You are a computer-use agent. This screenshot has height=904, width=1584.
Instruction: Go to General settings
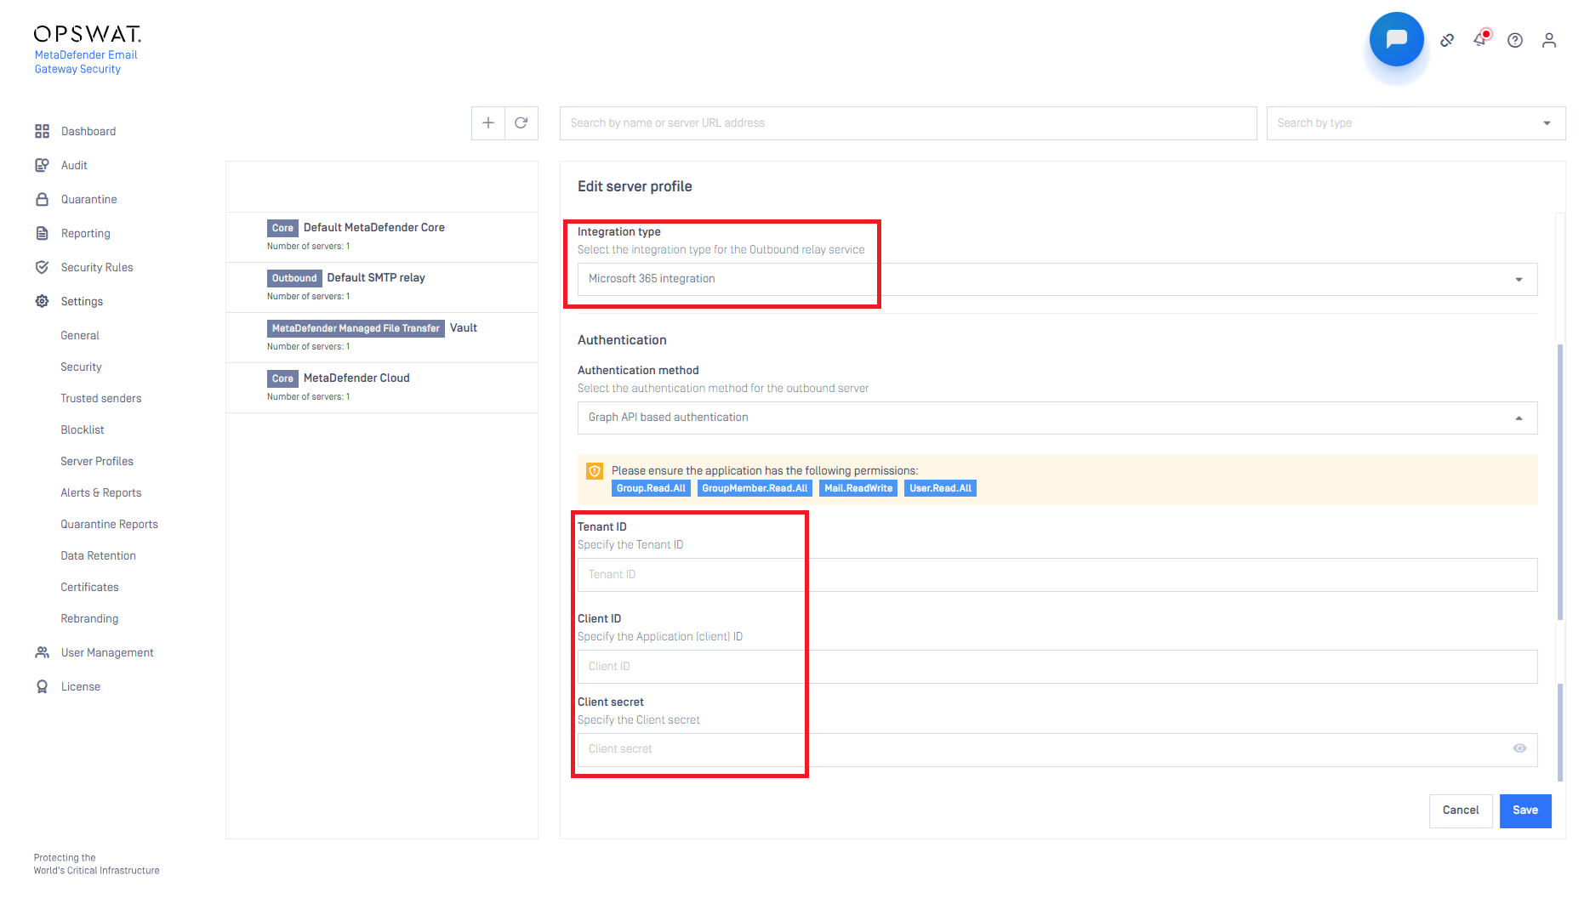[80, 335]
